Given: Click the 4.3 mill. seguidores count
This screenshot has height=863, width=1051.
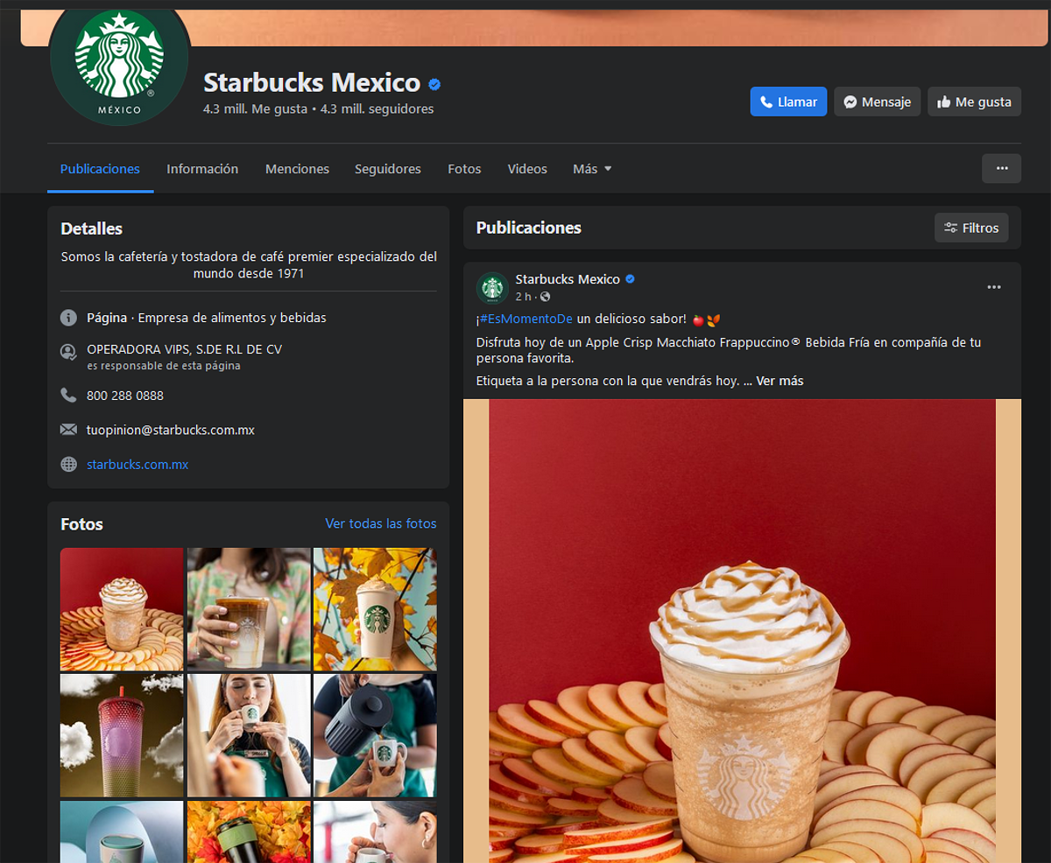Looking at the screenshot, I should [377, 109].
